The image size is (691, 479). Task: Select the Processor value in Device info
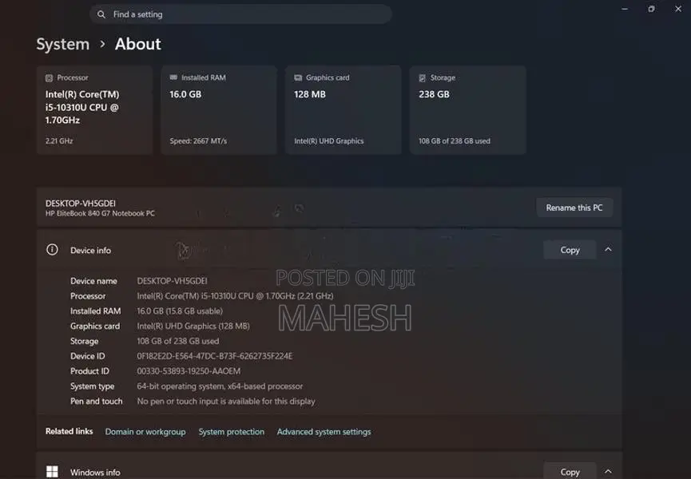pyautogui.click(x=235, y=296)
